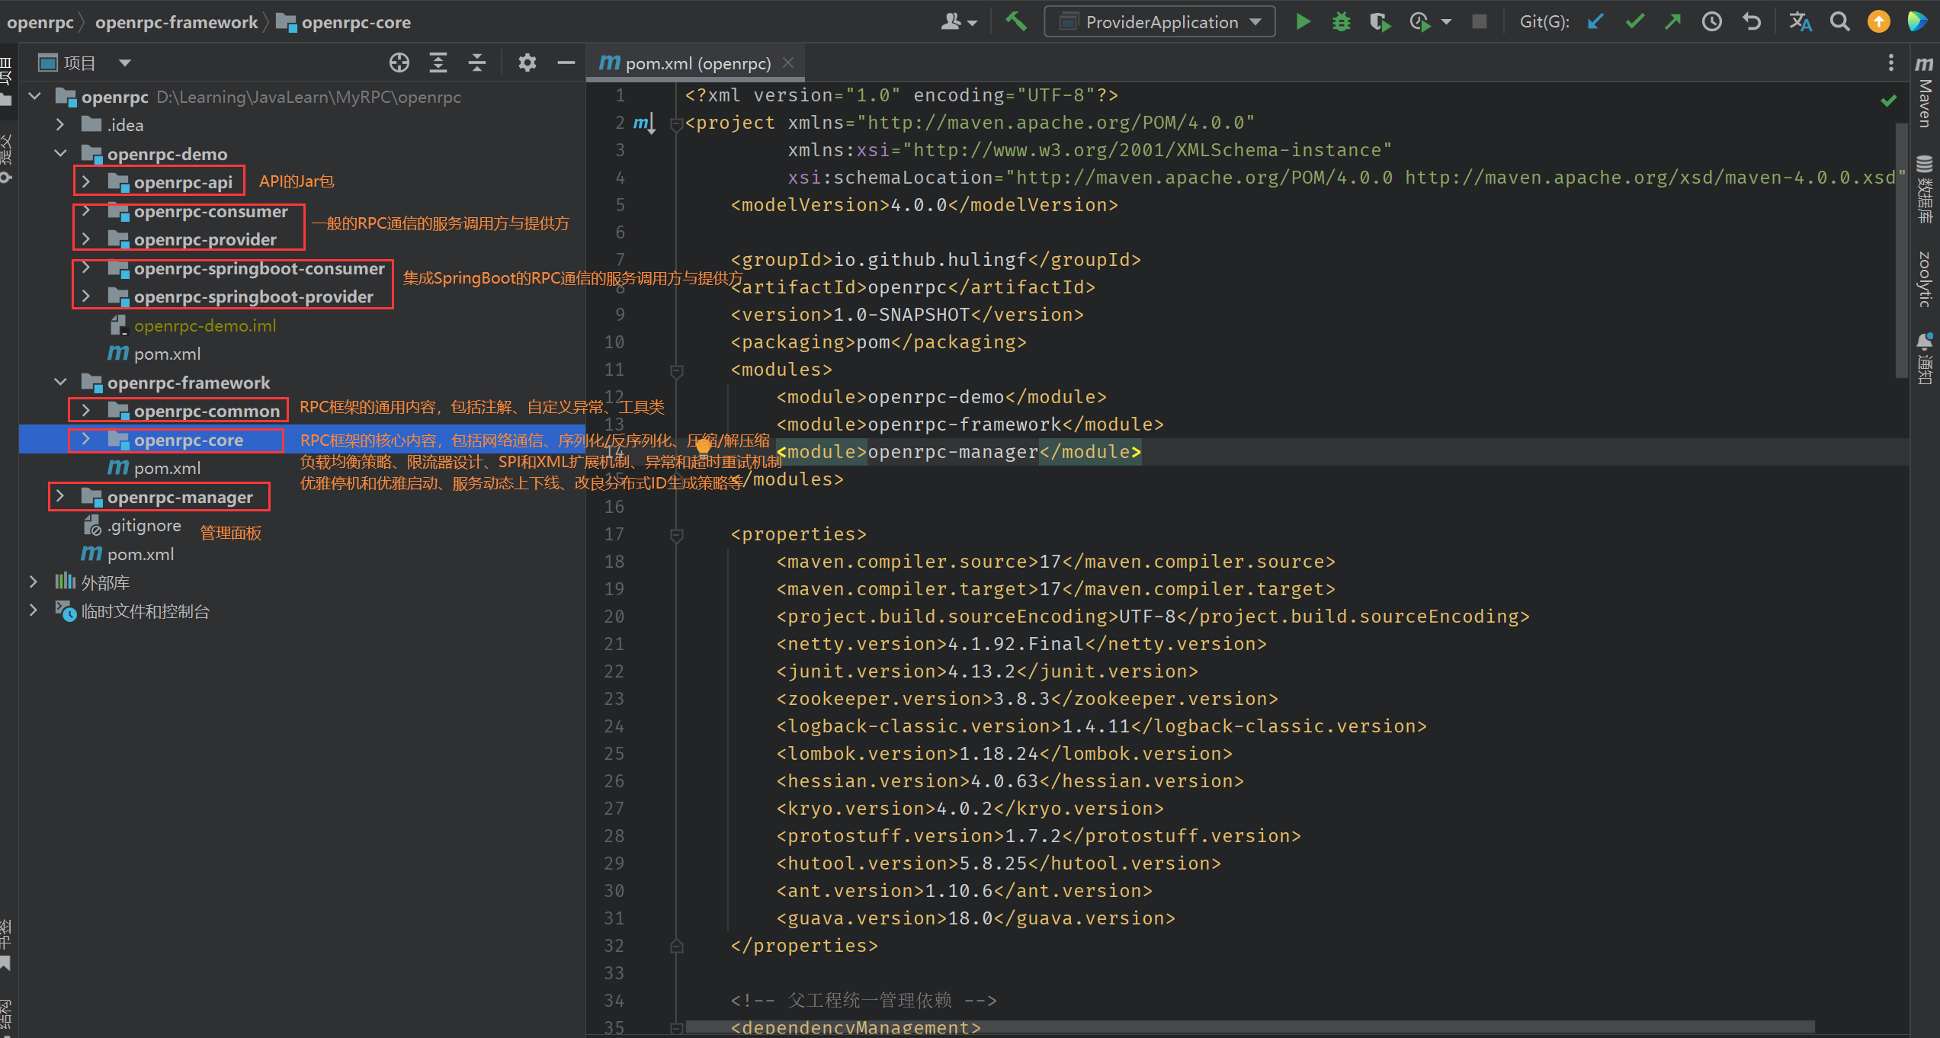Screen dimensions: 1940x1038
Task: Expand openrpc-springboot-consumer module
Action: (x=86, y=268)
